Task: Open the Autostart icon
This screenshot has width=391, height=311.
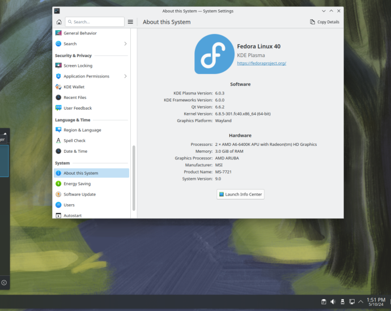Action: (x=58, y=215)
